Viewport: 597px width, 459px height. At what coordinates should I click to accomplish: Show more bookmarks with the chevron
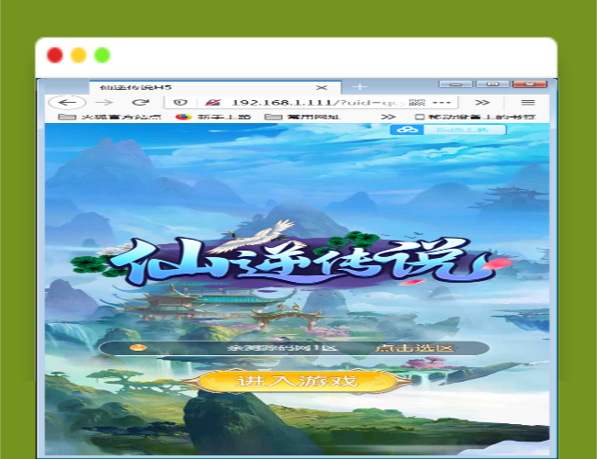point(388,117)
